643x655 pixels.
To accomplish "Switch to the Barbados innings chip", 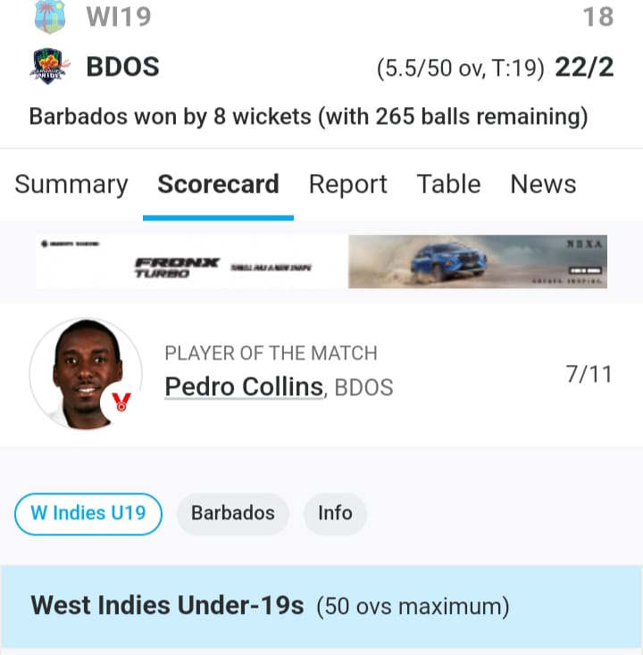I will (233, 514).
